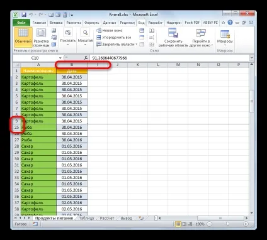
Task: Click the Synchronous Scrolling icon
Action: [152, 38]
